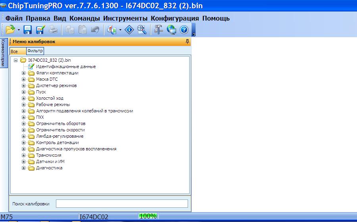Click in the Поиск калибровки search field
This screenshot has width=357, height=222.
(122, 203)
